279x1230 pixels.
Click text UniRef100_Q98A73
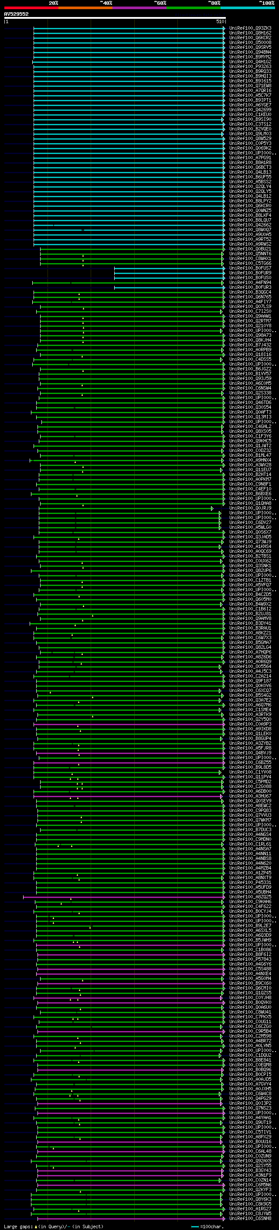point(250,335)
